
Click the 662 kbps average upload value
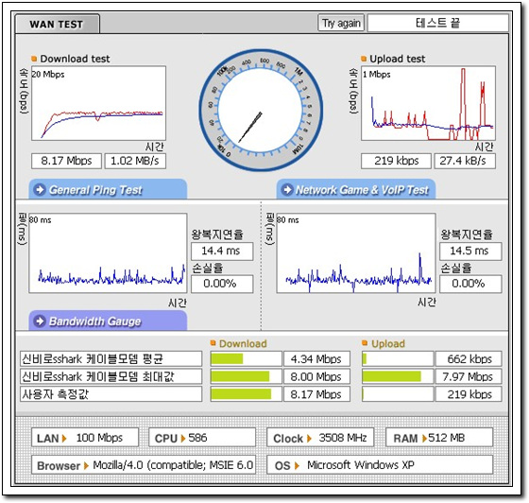pos(469,359)
